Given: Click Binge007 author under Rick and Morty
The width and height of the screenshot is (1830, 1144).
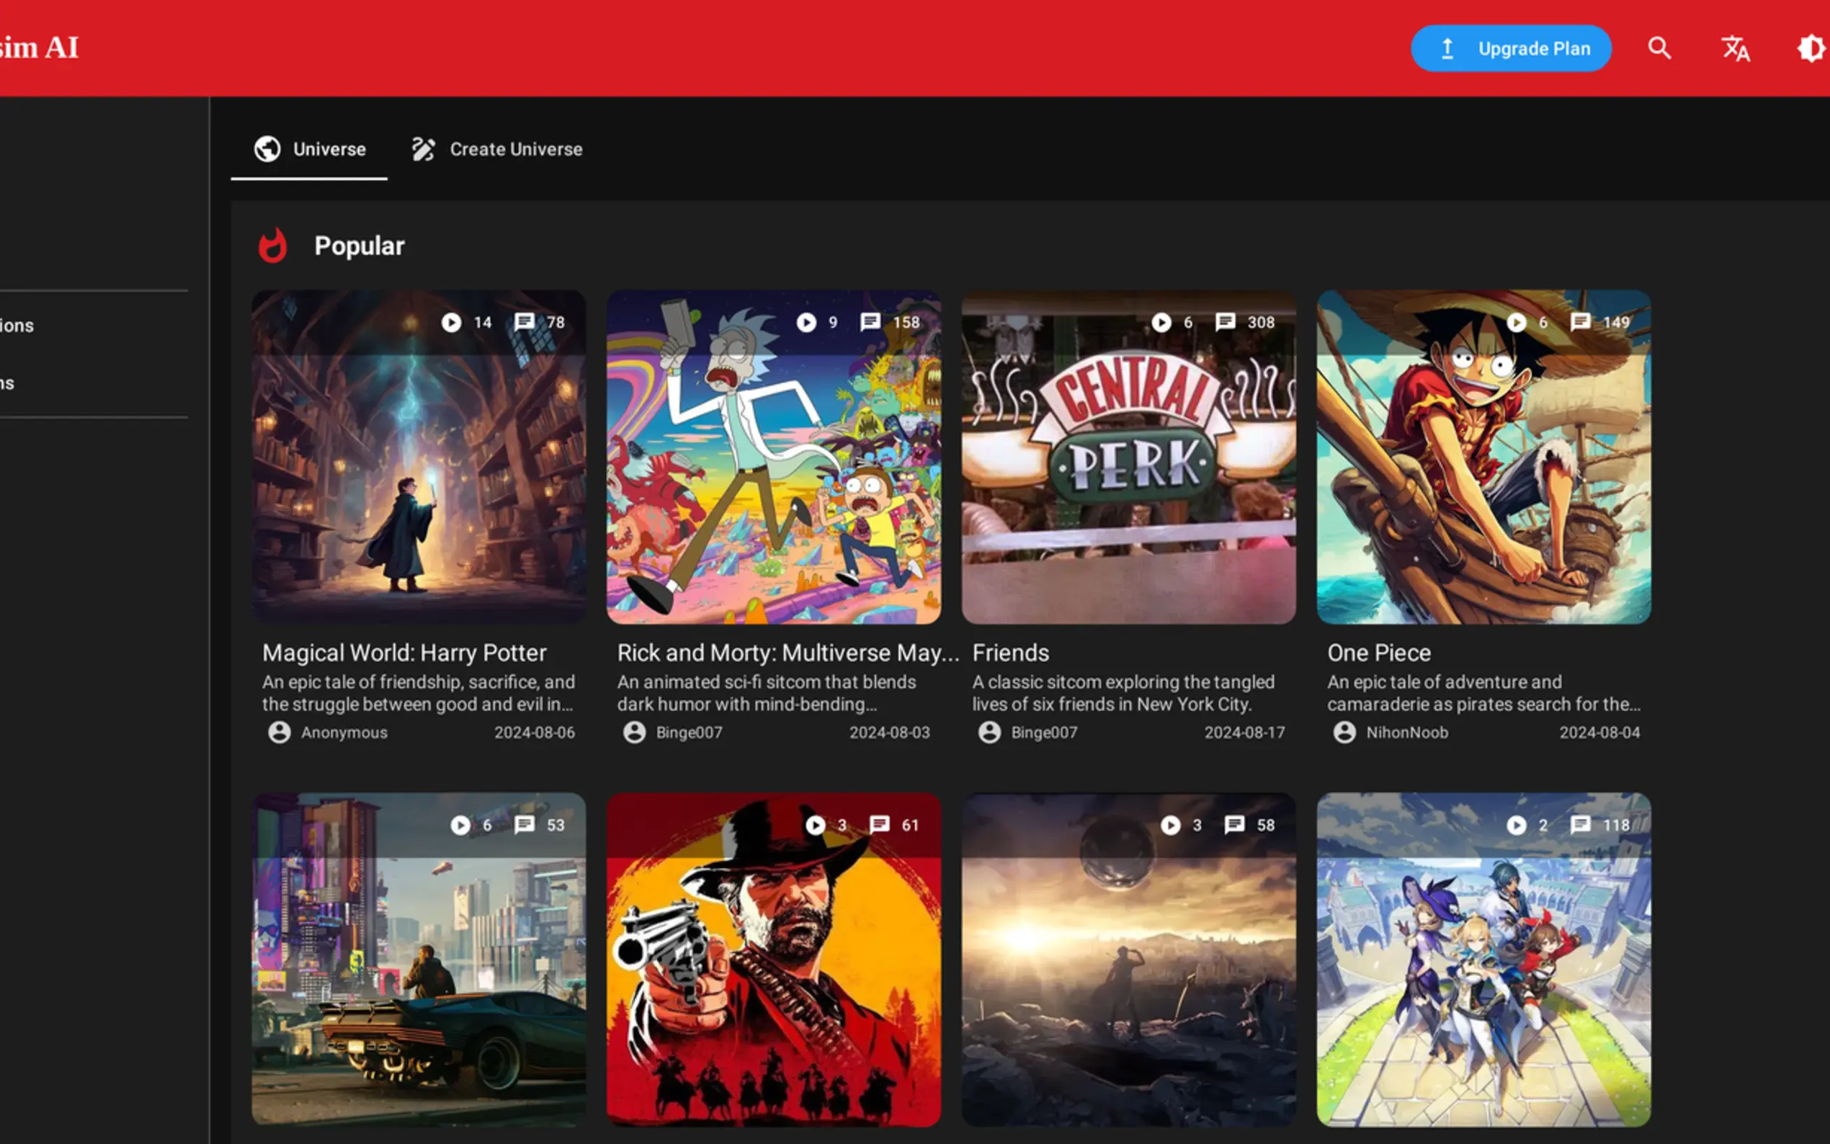Looking at the screenshot, I should click(x=689, y=733).
